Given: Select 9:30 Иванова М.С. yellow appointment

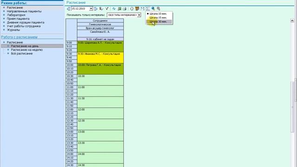Looking at the screenshot, I should coord(100,58).
